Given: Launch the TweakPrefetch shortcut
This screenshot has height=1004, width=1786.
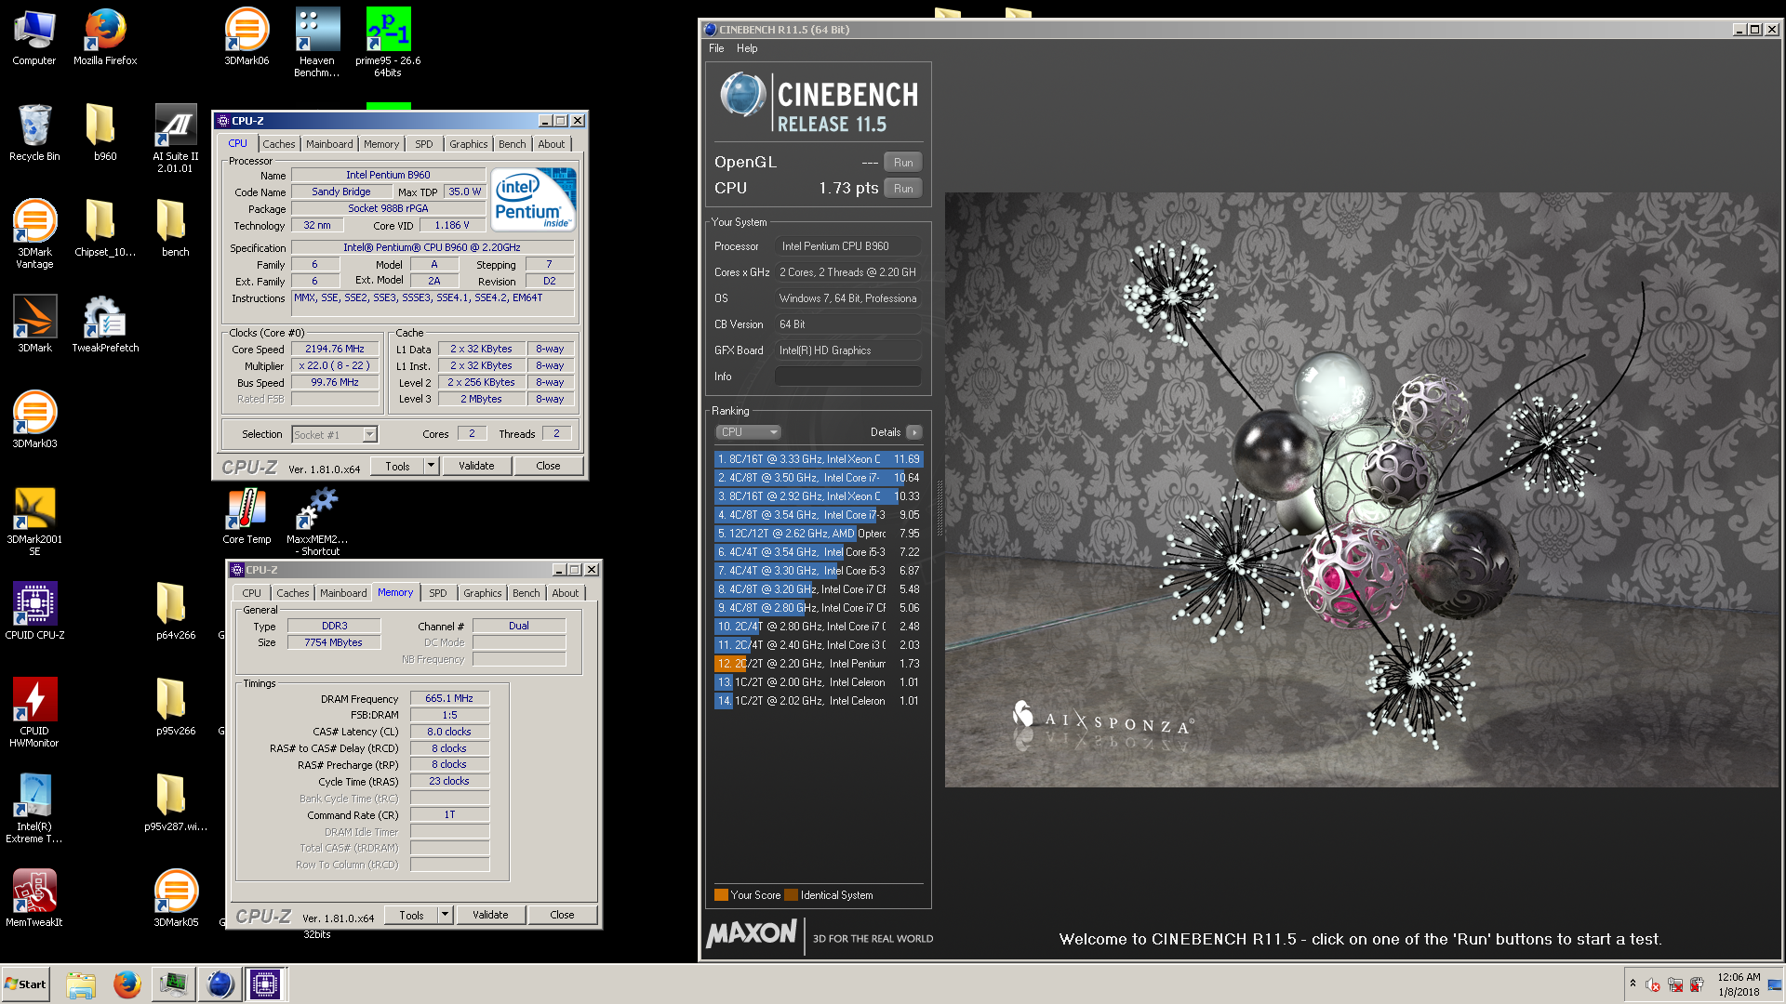Looking at the screenshot, I should 105,324.
